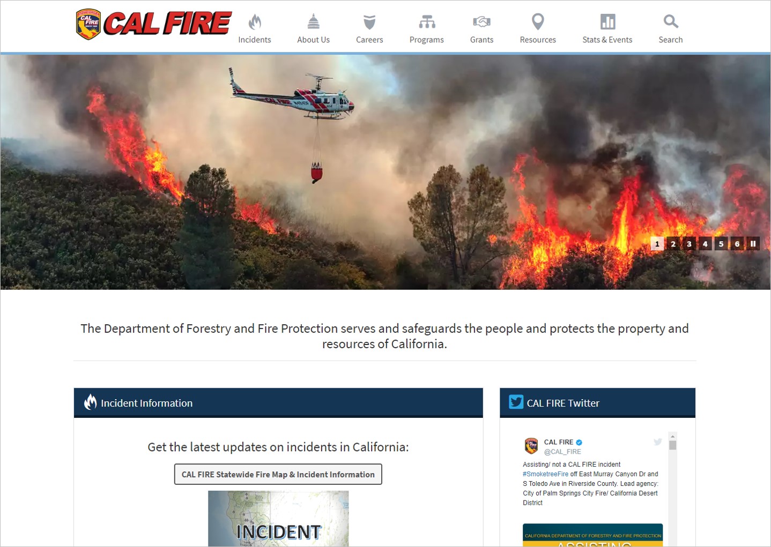Click the CAL FIRE logo
Image resolution: width=771 pixels, height=547 pixels.
coord(153,24)
